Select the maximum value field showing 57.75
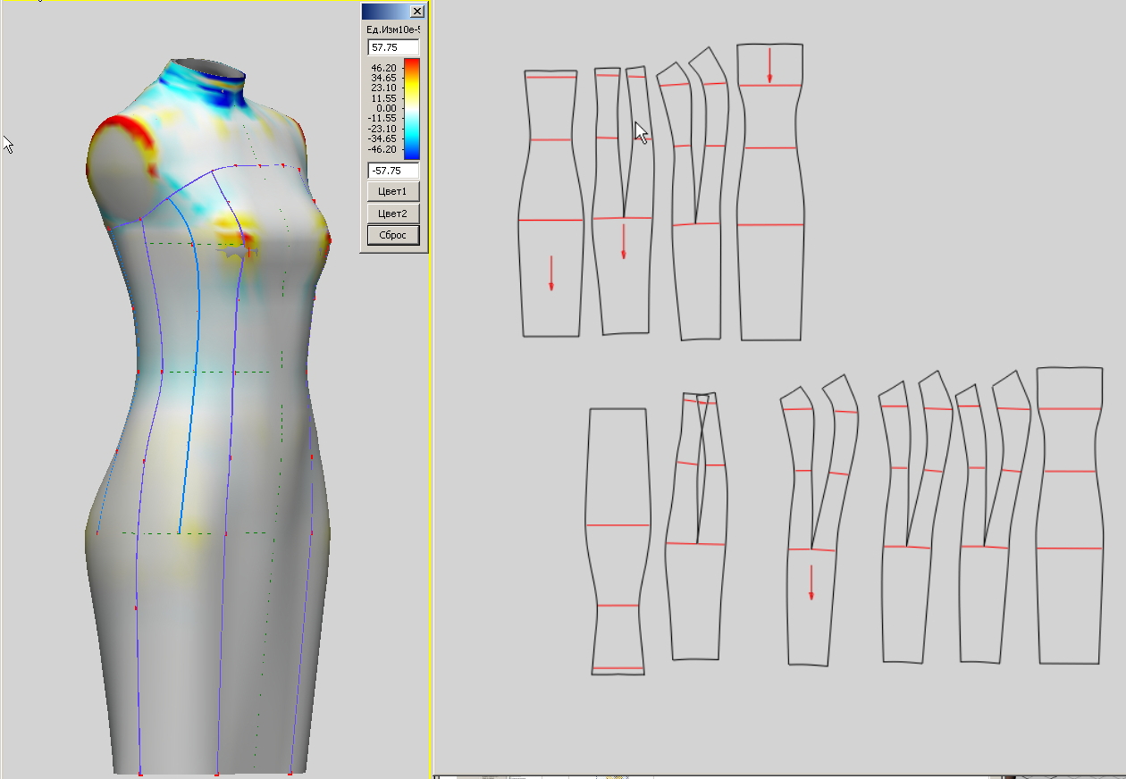Image resolution: width=1126 pixels, height=779 pixels. [393, 47]
